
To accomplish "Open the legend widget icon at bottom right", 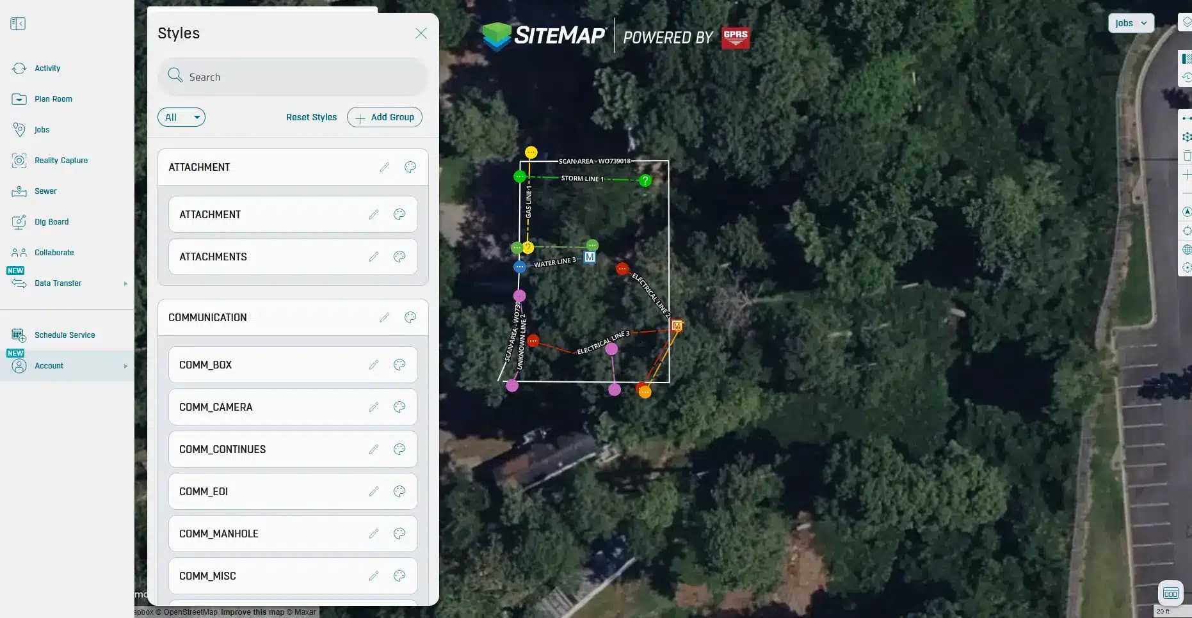I will [x=1172, y=592].
